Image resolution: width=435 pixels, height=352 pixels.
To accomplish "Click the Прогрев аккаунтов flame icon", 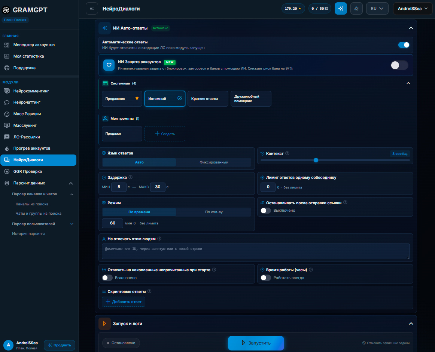I will click(7, 149).
